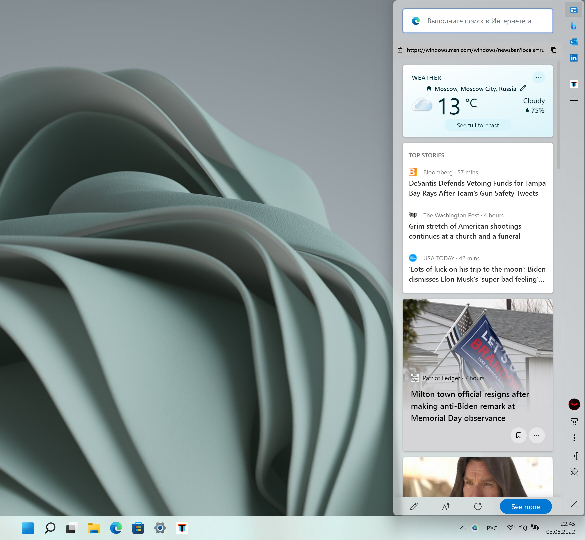The height and width of the screenshot is (540, 585).
Task: Open the T site tab in sidebar
Action: point(574,85)
